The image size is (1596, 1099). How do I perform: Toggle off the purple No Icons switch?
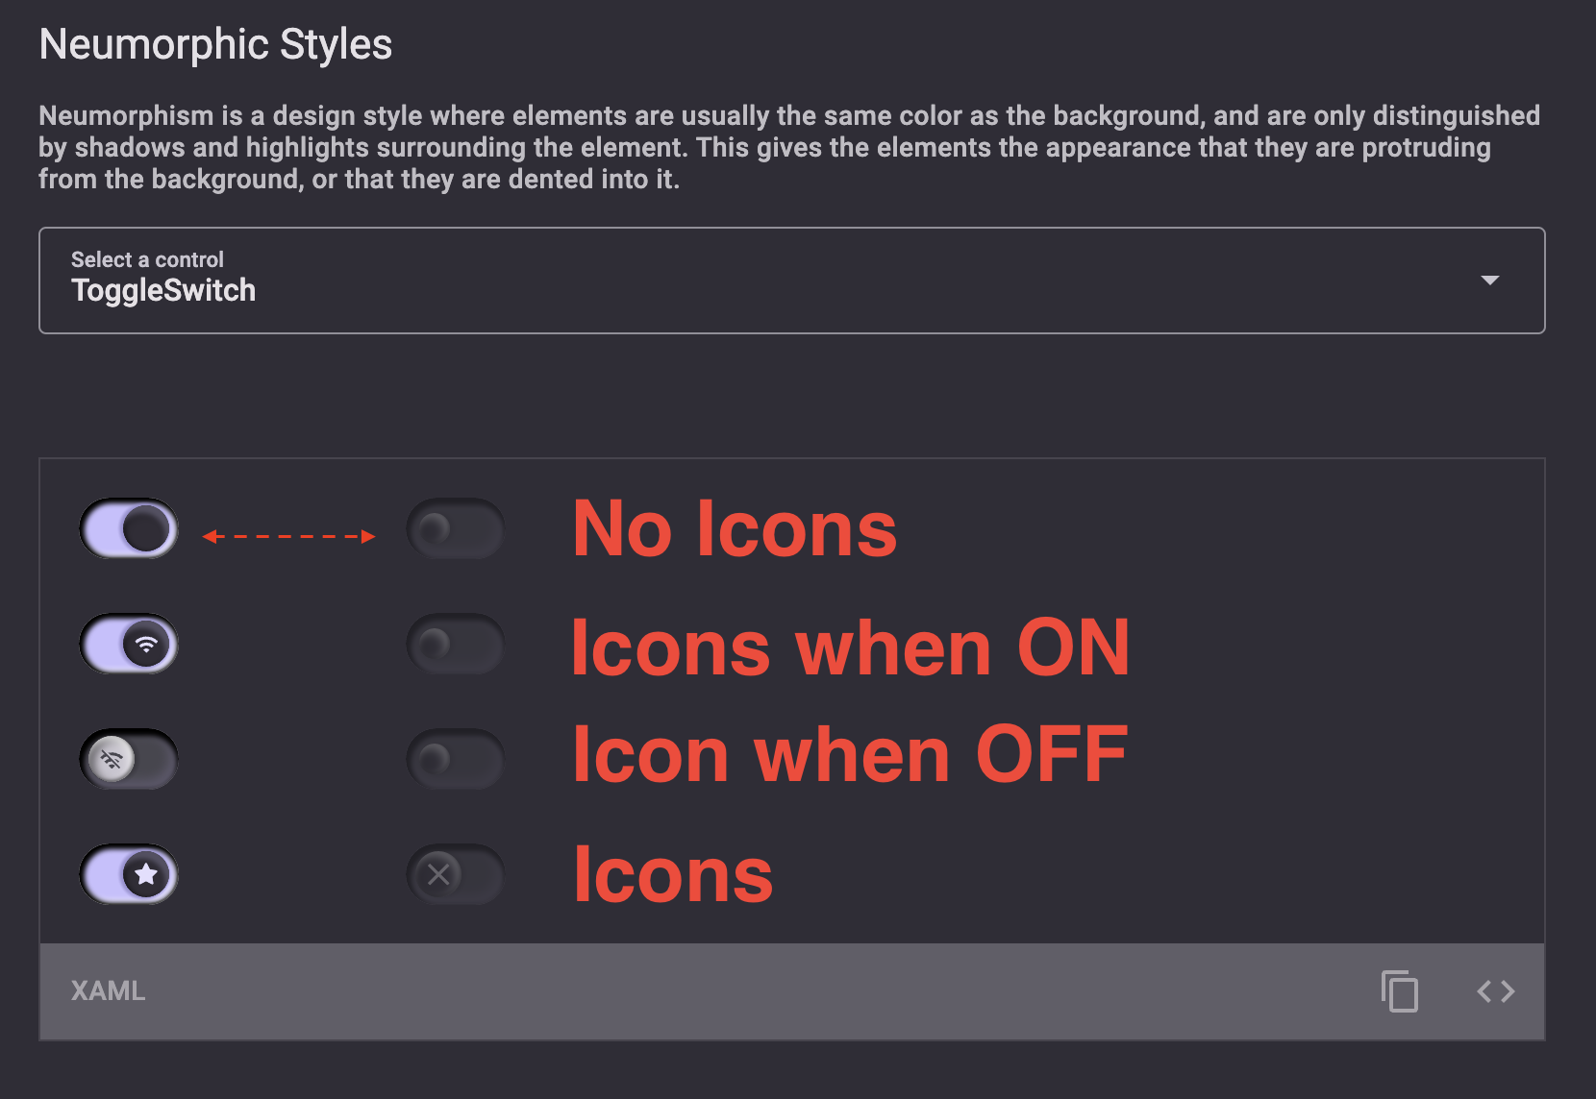(x=128, y=528)
